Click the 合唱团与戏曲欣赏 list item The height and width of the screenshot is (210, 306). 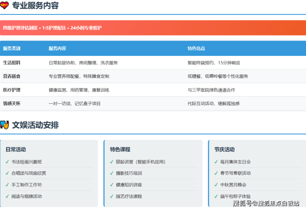coord(29,173)
